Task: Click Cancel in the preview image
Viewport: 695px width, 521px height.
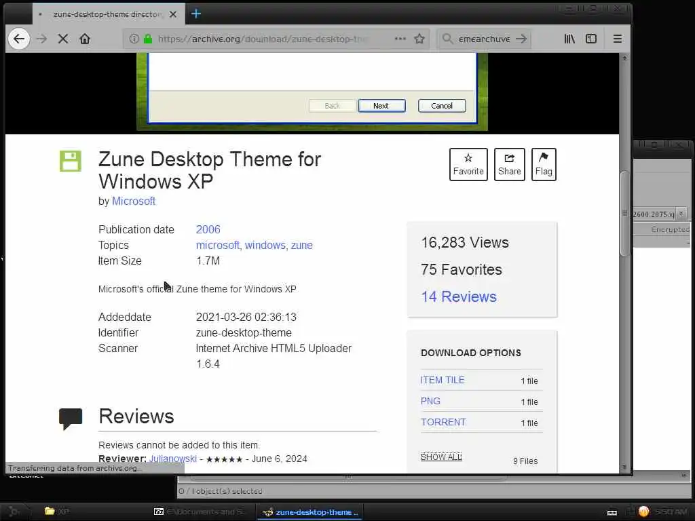Action: tap(442, 106)
